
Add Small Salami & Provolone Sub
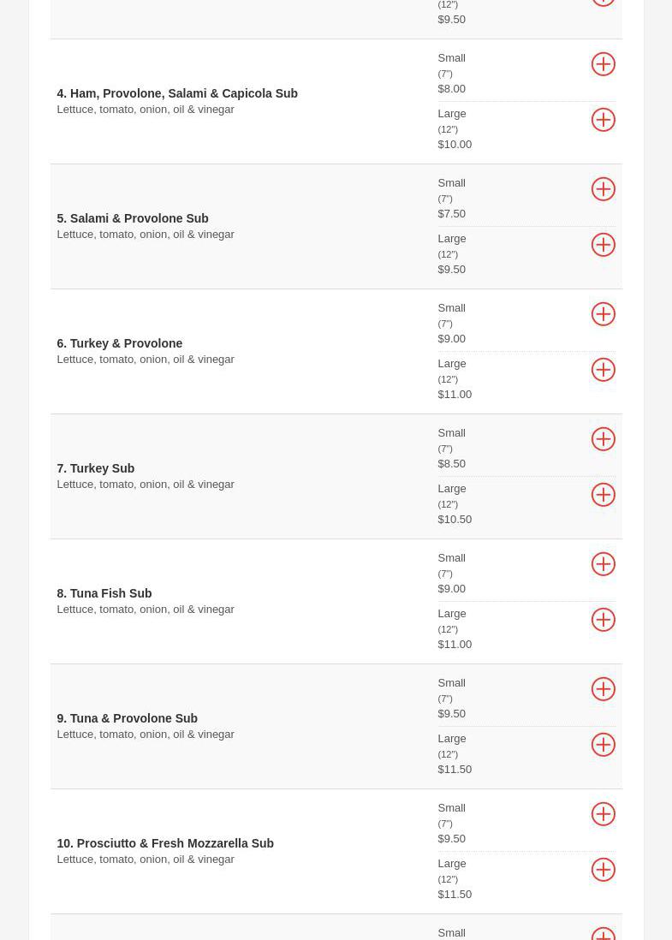603,189
